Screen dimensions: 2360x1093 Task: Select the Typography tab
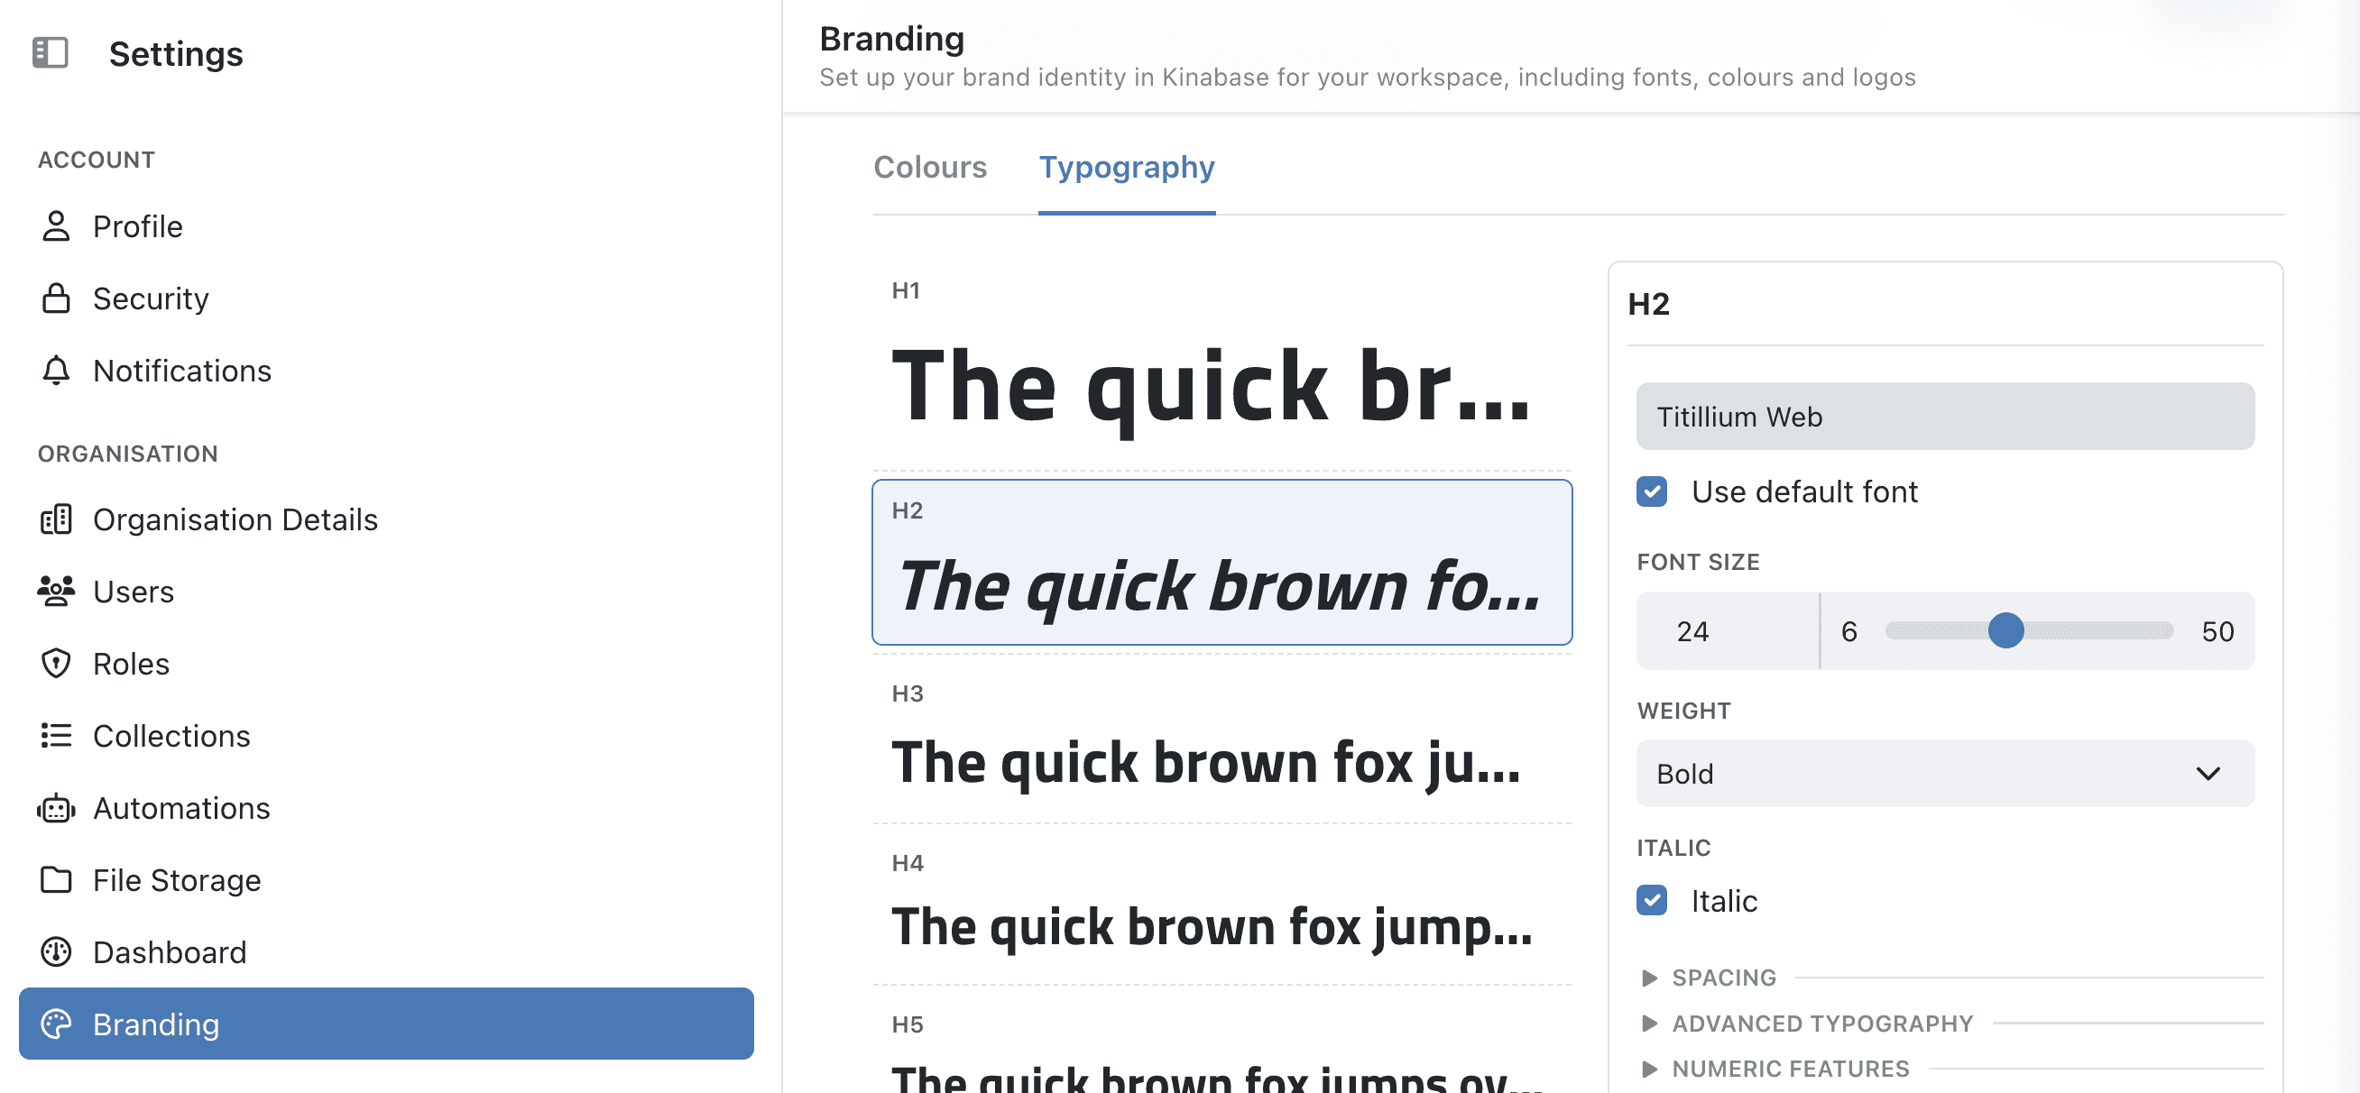pyautogui.click(x=1126, y=167)
